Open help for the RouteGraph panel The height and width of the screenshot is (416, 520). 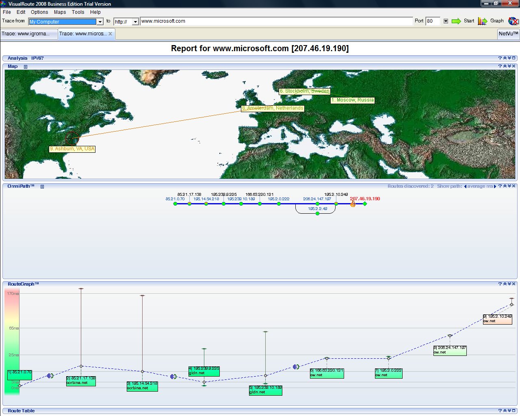tap(500, 284)
